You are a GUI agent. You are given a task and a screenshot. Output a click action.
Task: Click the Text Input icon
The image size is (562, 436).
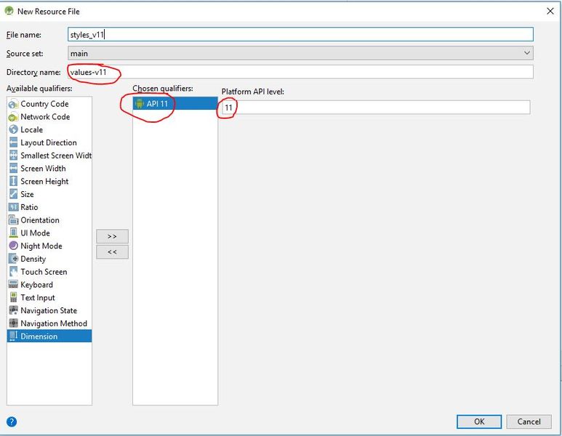[13, 297]
